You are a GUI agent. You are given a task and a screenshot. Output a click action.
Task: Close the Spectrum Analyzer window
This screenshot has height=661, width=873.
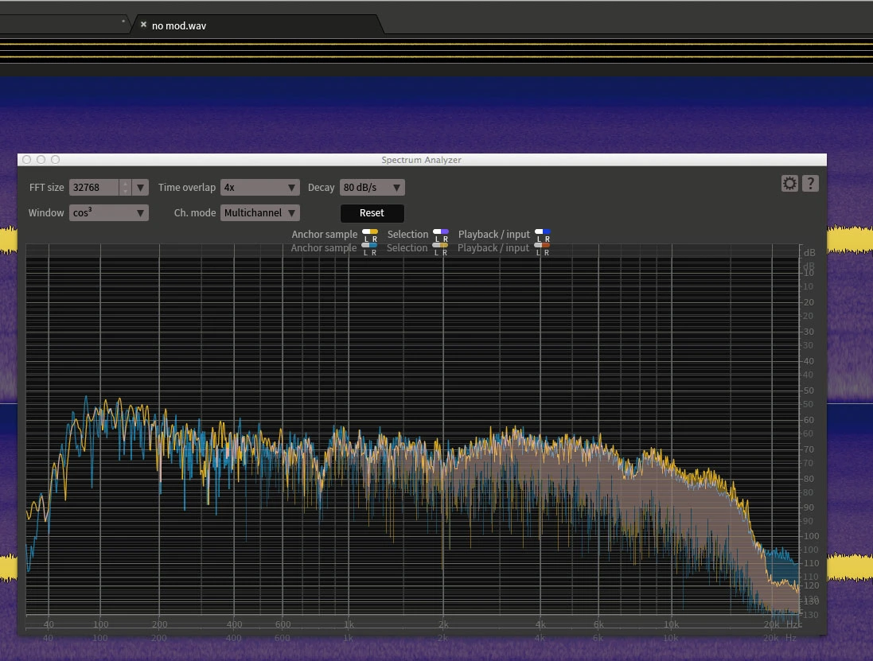pyautogui.click(x=27, y=160)
